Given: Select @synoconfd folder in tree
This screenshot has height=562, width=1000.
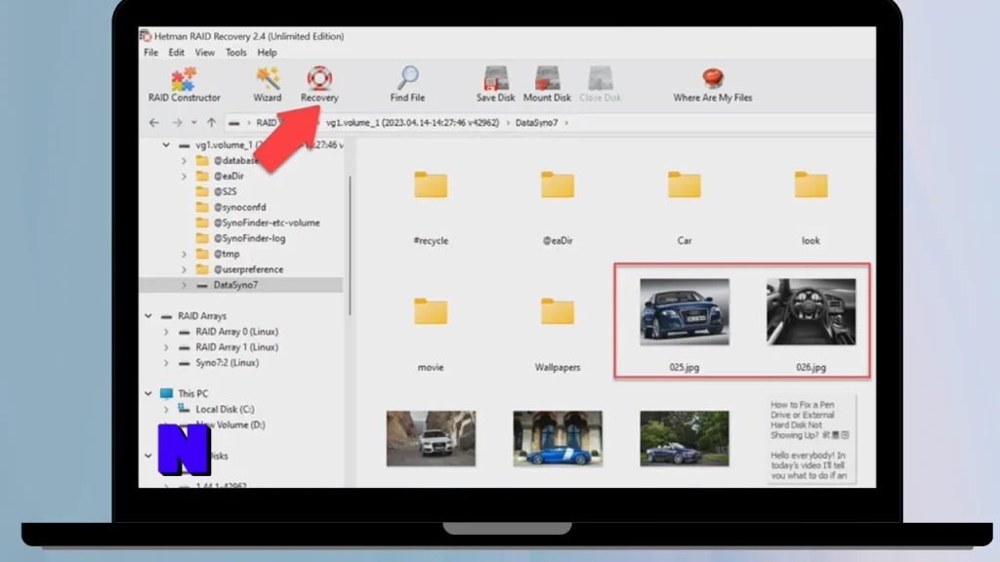Looking at the screenshot, I should pos(239,207).
